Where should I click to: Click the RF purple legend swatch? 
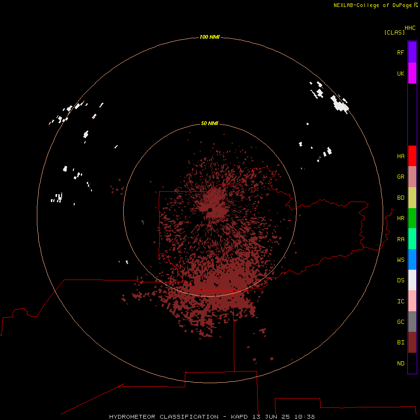point(412,52)
